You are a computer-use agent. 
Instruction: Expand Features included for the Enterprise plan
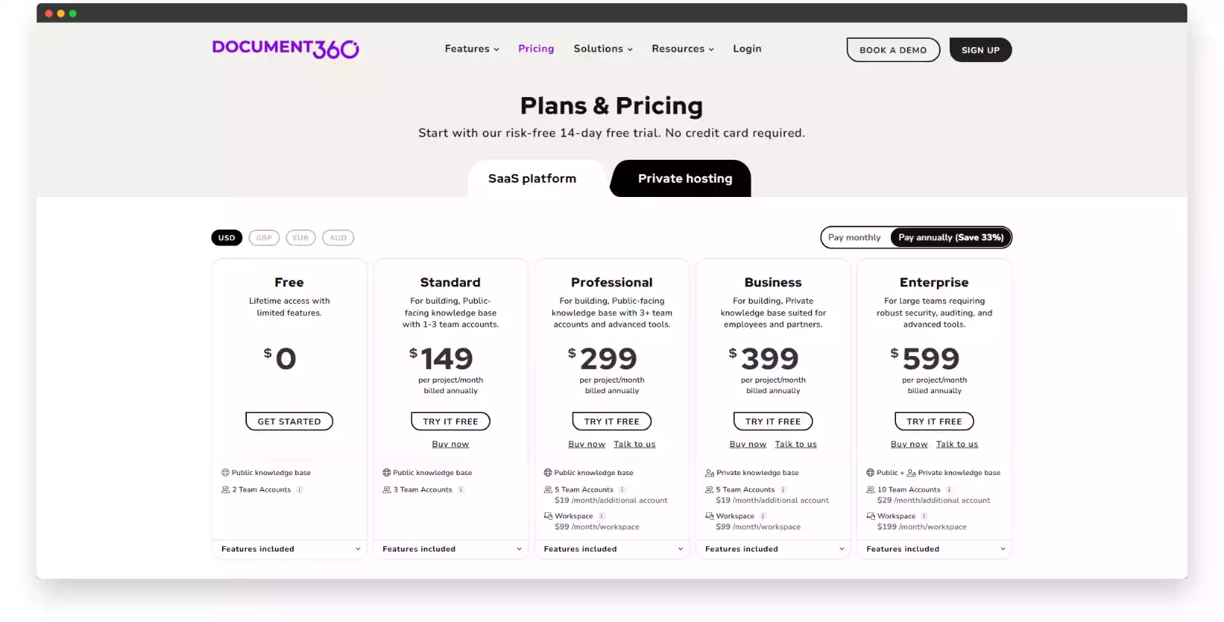click(x=934, y=549)
